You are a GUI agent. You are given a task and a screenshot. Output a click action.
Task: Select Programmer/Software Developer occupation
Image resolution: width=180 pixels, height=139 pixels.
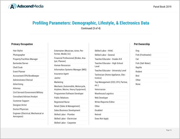[x=69, y=93]
